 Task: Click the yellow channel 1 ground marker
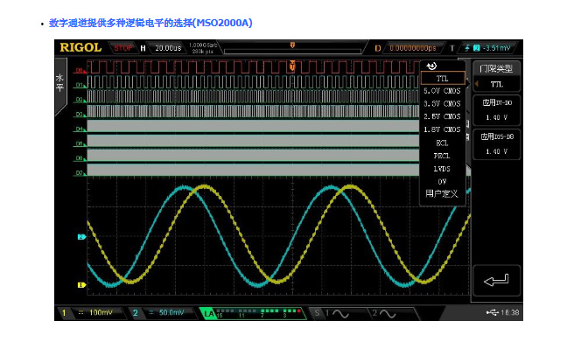pyautogui.click(x=81, y=285)
